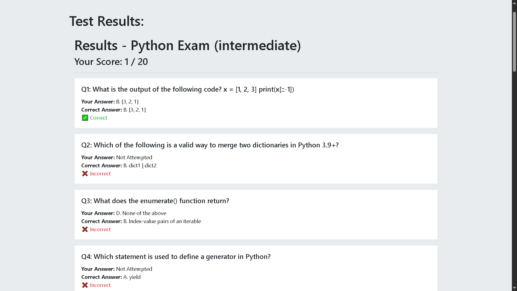This screenshot has width=517, height=291.
Task: Select the Results - Python Exam (intermediate) title
Action: (187, 45)
